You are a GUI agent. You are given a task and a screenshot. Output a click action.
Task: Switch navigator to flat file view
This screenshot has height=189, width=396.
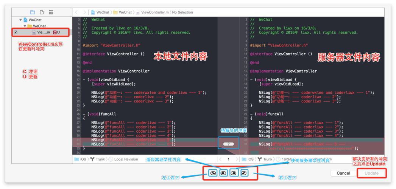pyautogui.click(x=42, y=12)
